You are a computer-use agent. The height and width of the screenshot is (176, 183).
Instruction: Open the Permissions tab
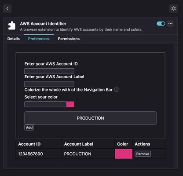(x=69, y=39)
